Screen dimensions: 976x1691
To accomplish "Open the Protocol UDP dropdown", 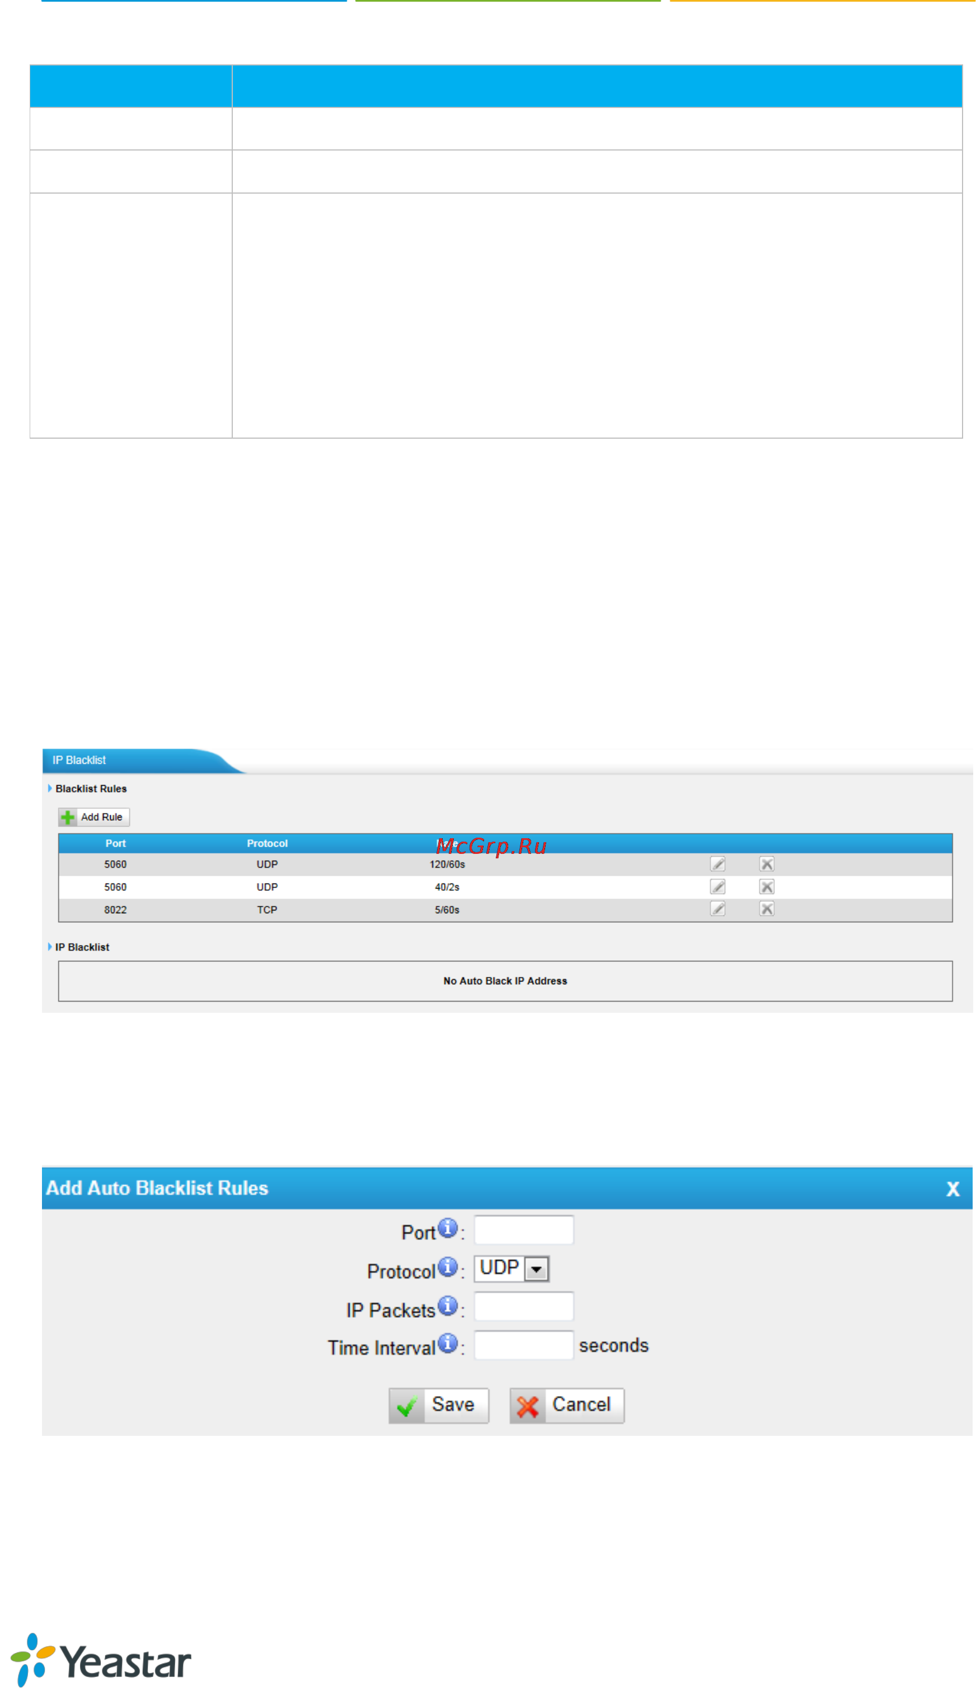I will point(512,1268).
